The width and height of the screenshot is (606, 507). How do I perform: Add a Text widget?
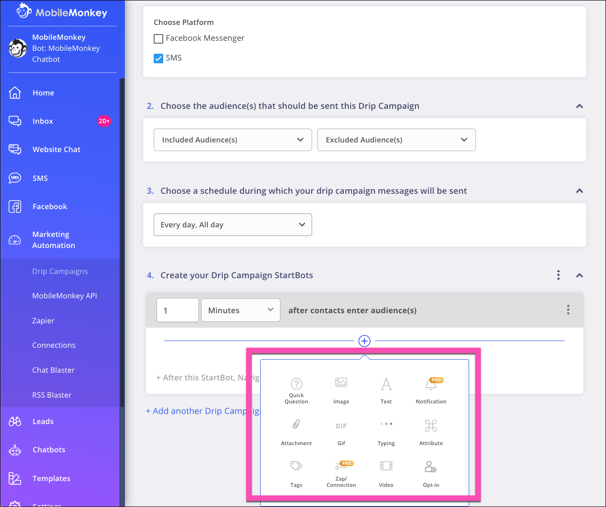point(386,391)
